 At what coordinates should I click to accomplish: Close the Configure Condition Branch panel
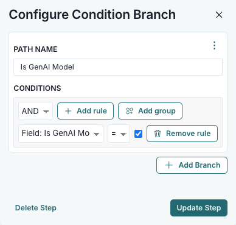point(219,15)
